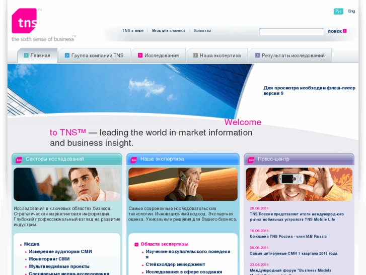Click the arrow icon on Главная tab

pyautogui.click(x=26, y=55)
